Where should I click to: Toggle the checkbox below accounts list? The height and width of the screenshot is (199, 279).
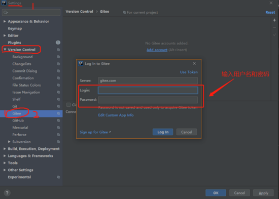click(x=68, y=105)
